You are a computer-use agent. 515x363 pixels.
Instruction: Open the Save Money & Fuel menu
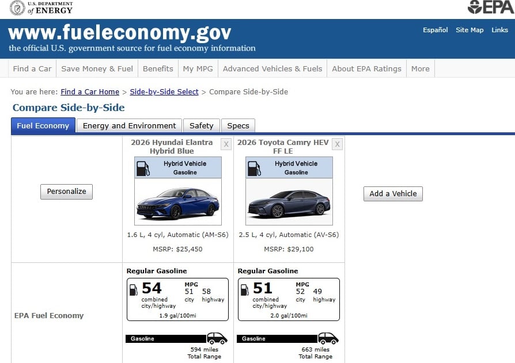97,68
